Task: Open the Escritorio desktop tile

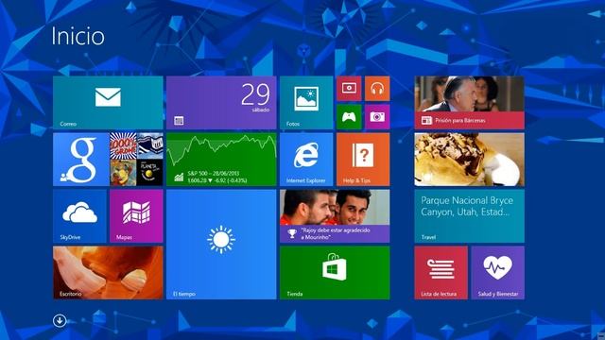Action: (108, 273)
